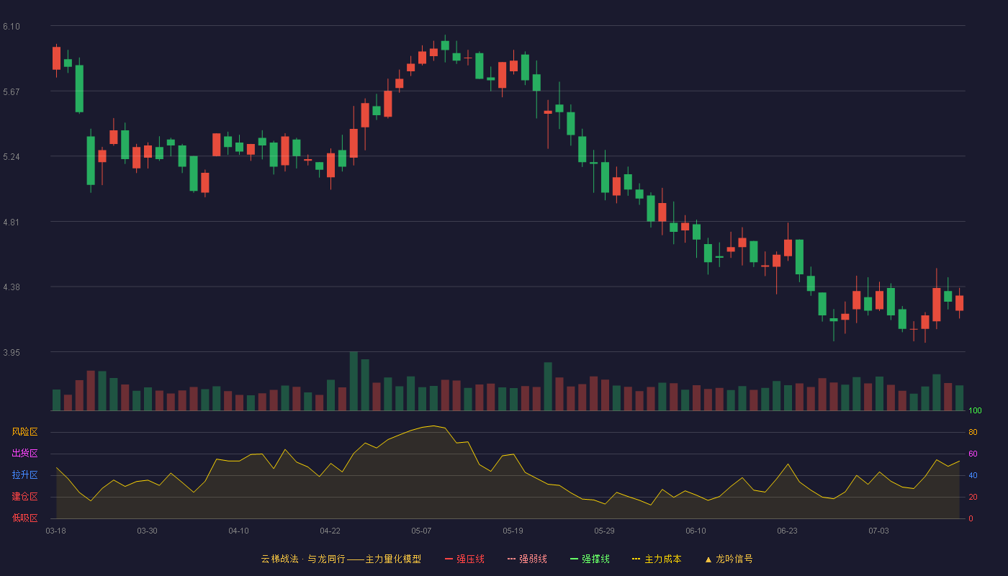Click the 03-18 date axis label

[x=55, y=531]
